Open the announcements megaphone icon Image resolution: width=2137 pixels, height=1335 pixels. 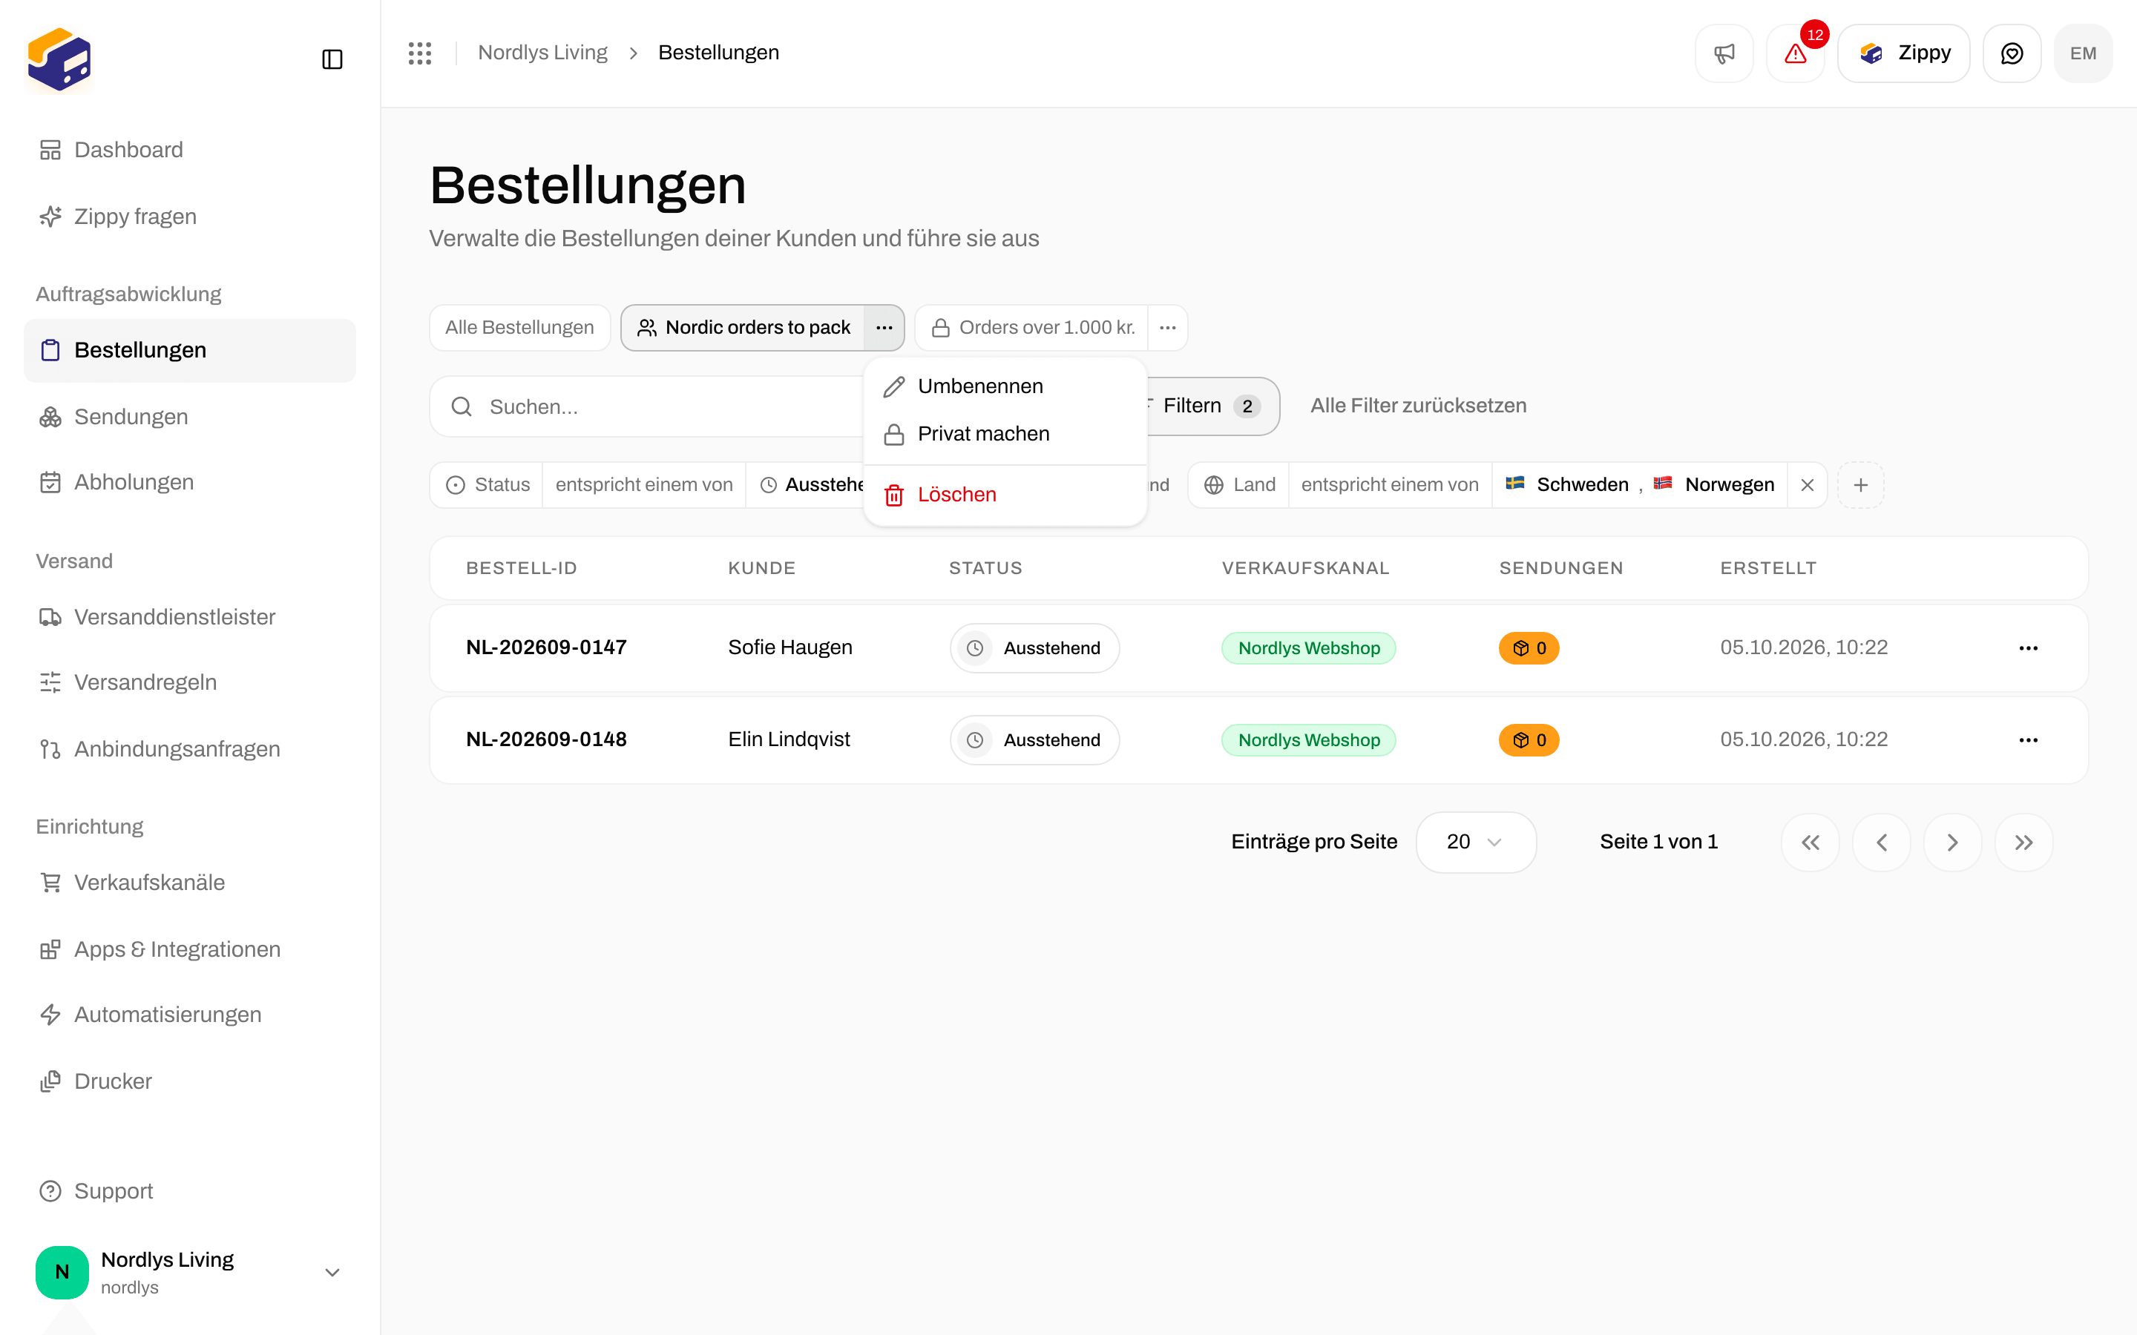pos(1724,53)
